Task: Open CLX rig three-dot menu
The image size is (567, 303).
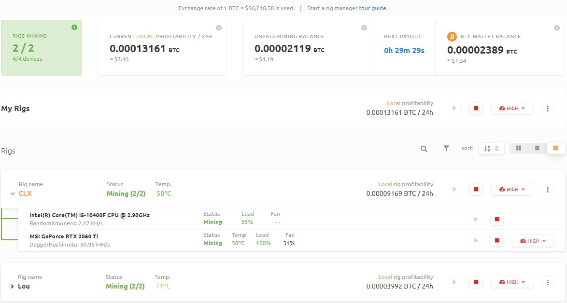Action: (548, 189)
